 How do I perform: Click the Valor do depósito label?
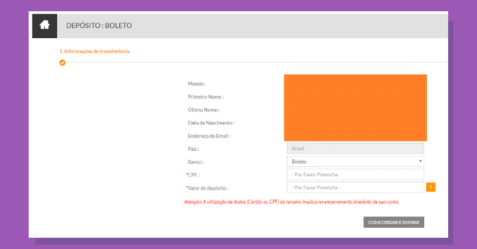tap(207, 188)
